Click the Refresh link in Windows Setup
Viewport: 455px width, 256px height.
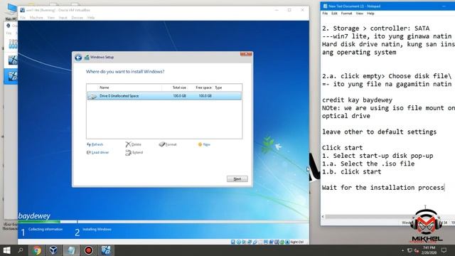[95, 144]
